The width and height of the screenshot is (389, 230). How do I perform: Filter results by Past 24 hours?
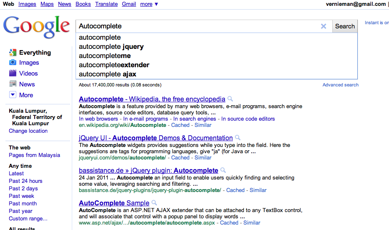25,181
